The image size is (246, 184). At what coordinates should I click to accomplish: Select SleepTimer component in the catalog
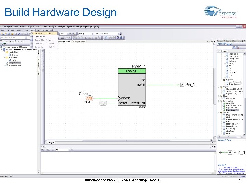[x=230, y=131]
